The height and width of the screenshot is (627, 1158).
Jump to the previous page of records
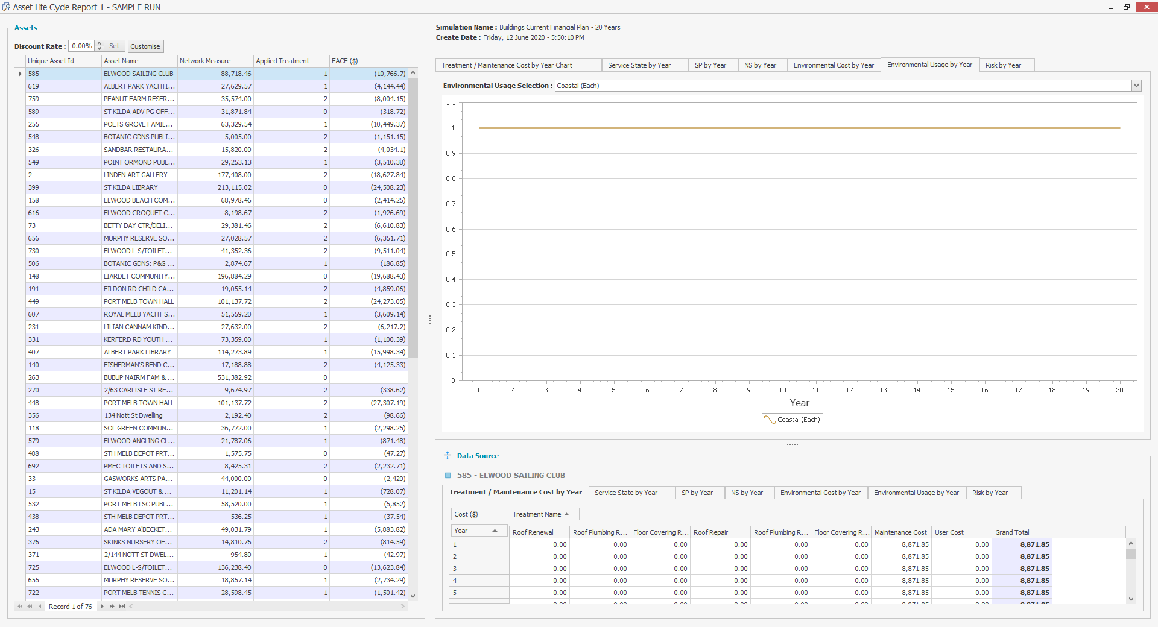(30, 607)
